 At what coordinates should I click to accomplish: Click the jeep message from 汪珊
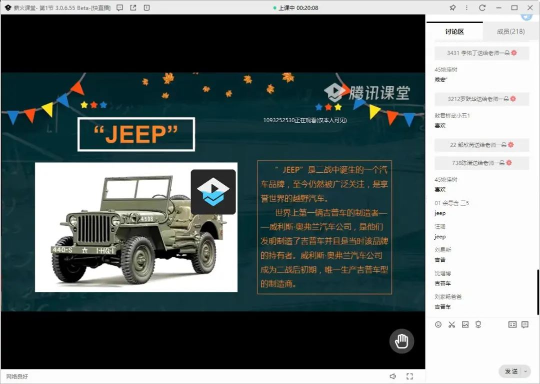pos(440,237)
